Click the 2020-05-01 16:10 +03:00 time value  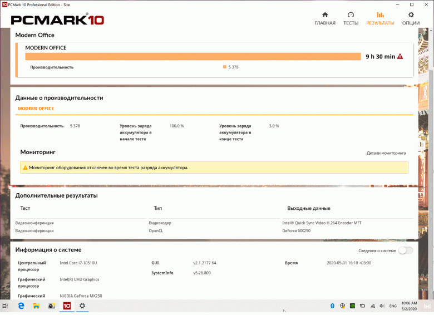pyautogui.click(x=349, y=263)
